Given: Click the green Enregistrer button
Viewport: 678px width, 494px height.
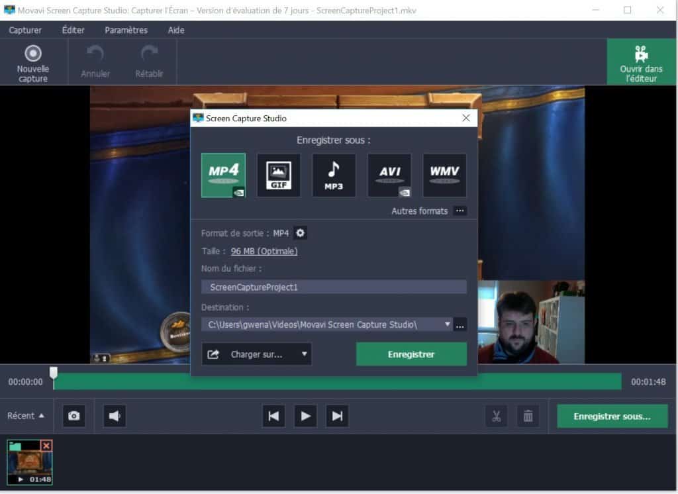Looking at the screenshot, I should 411,354.
